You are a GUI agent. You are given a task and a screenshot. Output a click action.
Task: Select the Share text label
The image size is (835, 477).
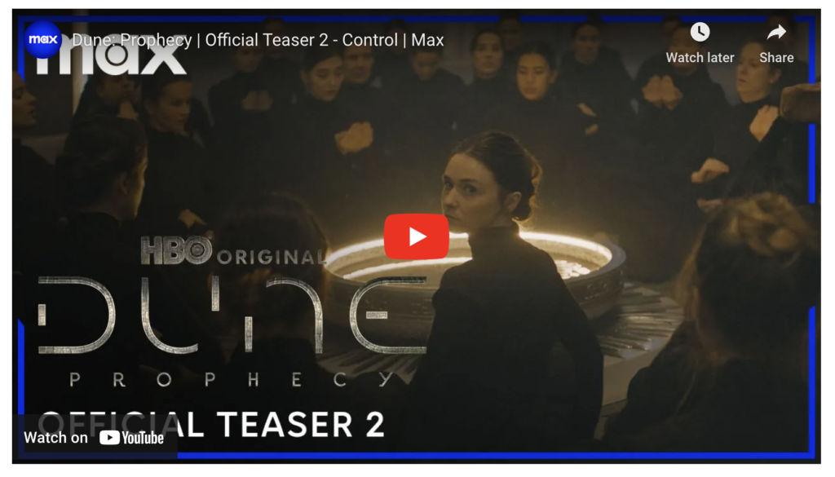pos(776,58)
